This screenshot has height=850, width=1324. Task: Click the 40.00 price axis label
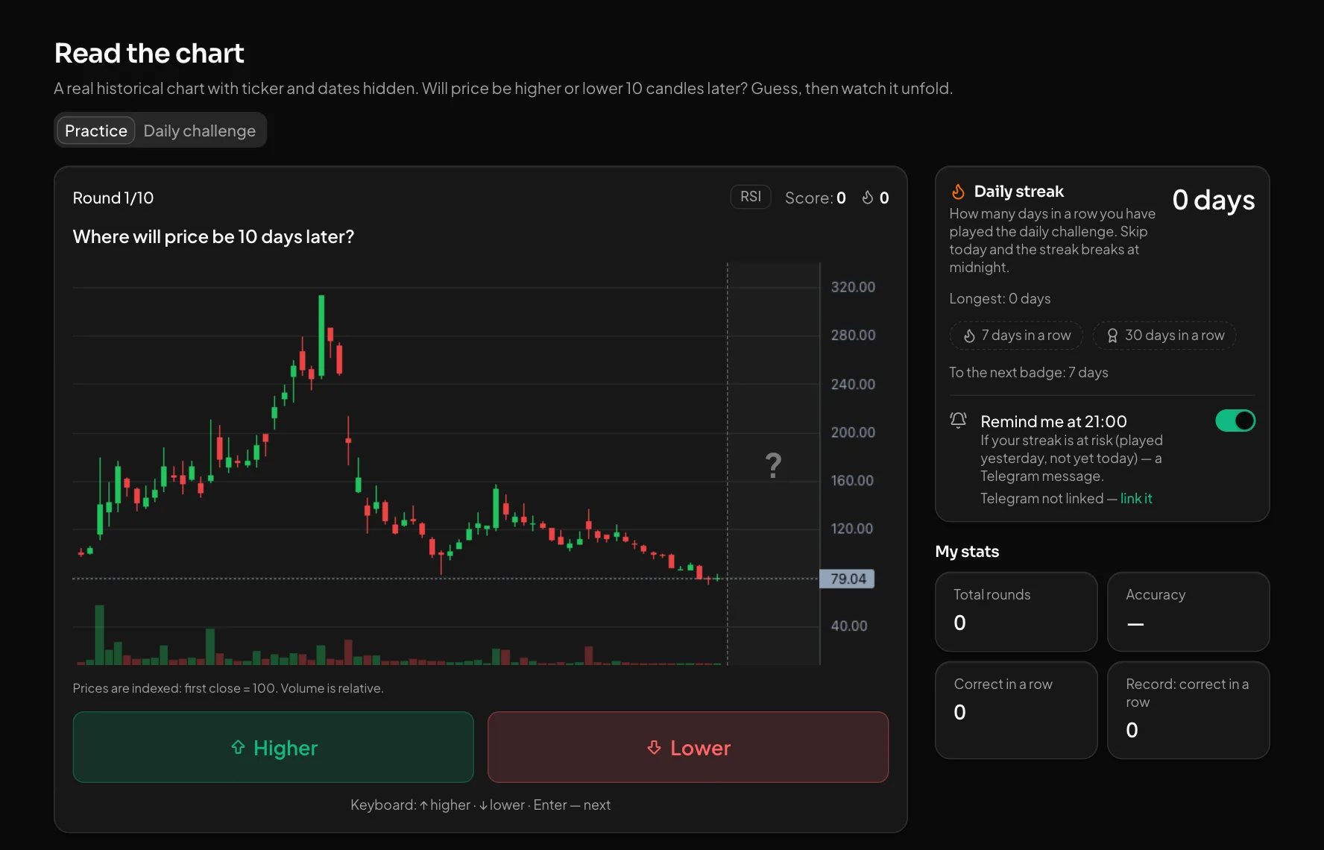click(849, 626)
